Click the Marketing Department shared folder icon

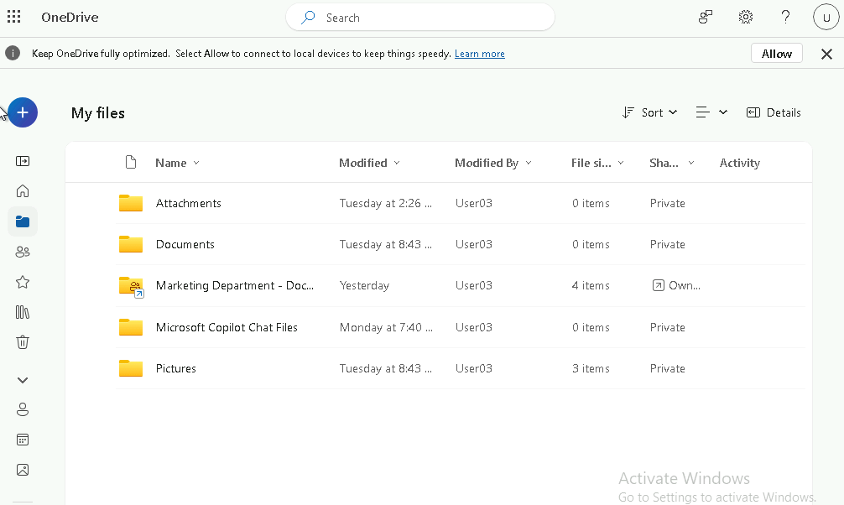(132, 286)
